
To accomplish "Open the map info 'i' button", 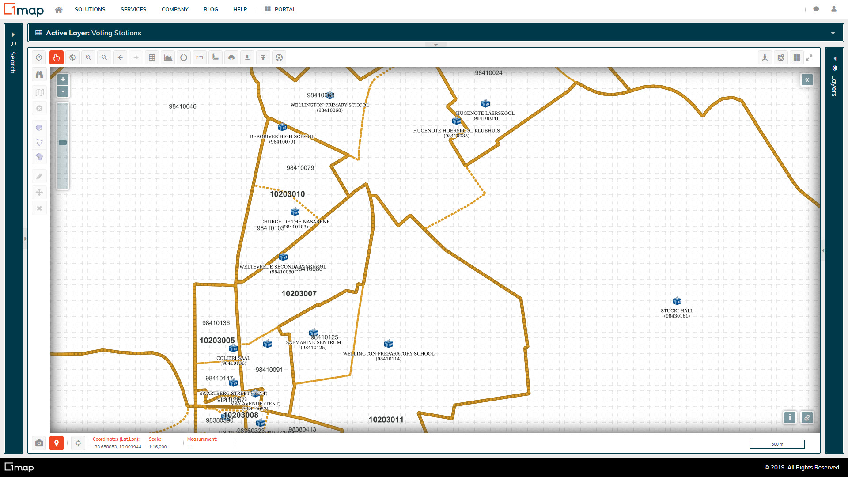I will point(790,417).
